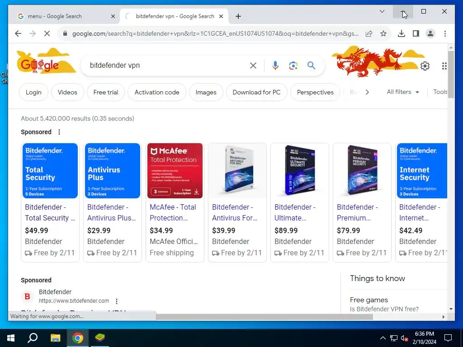Image resolution: width=463 pixels, height=347 pixels.
Task: Stop loading the page
Action: click(x=47, y=33)
